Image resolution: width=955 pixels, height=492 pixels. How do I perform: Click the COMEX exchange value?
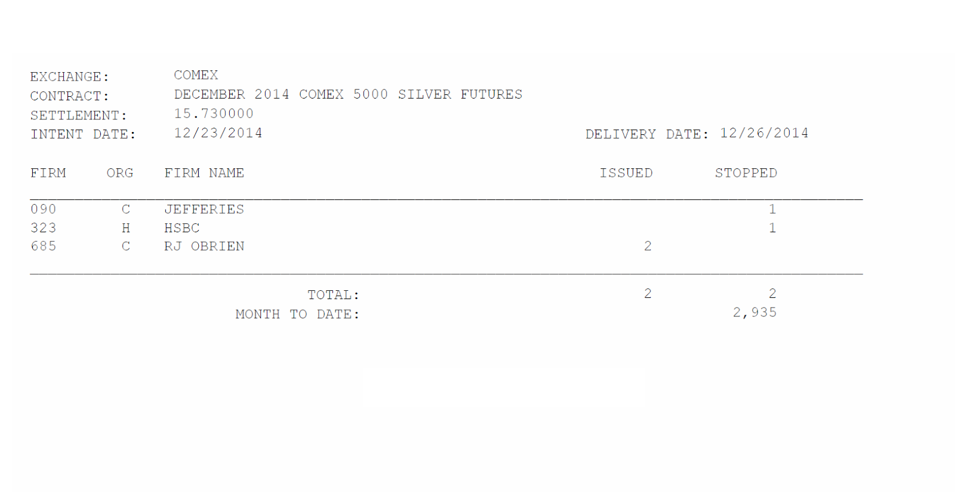pos(196,75)
